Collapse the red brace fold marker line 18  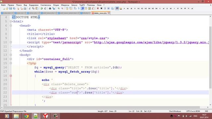(11, 76)
